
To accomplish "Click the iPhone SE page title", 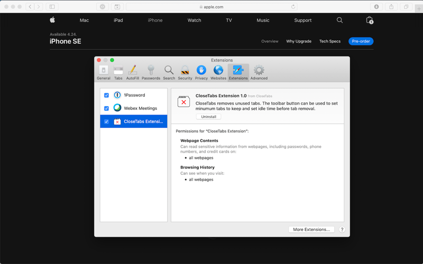I will coord(65,41).
